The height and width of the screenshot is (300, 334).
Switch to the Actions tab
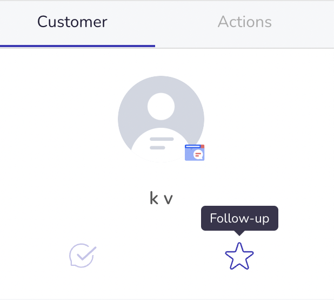coord(244,22)
